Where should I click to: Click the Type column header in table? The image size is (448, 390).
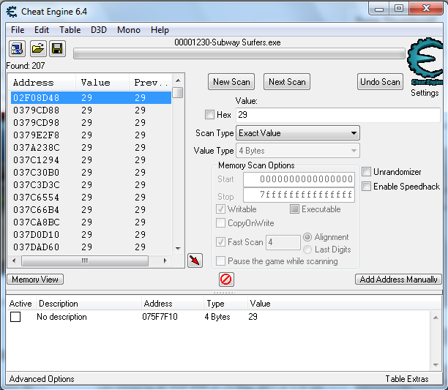point(215,304)
